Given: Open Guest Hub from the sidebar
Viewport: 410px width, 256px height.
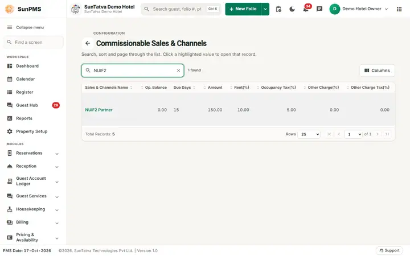Looking at the screenshot, I should pyautogui.click(x=33, y=105).
